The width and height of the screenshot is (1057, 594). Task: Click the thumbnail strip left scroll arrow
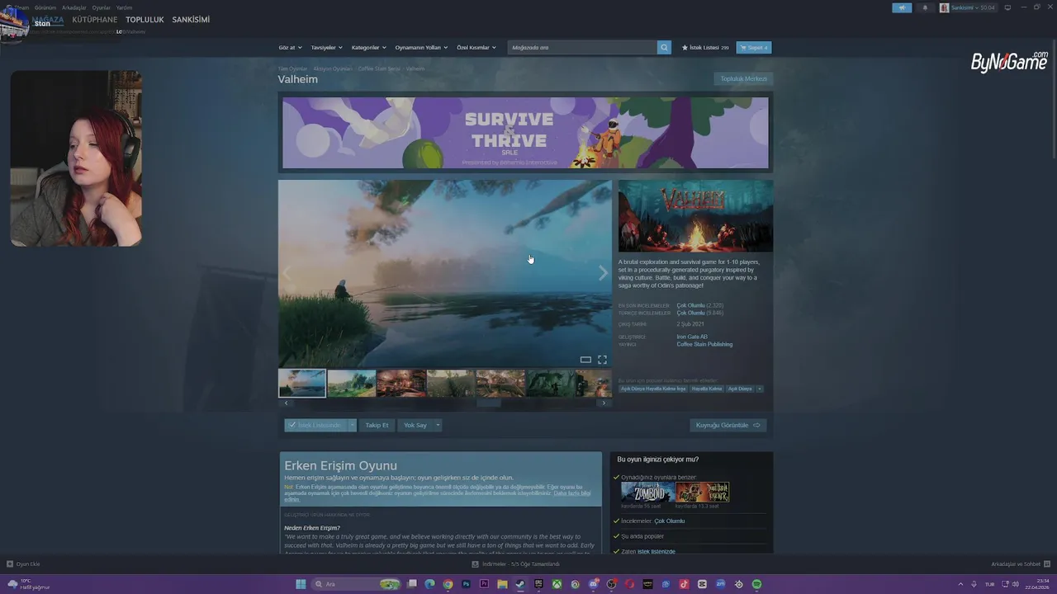click(286, 403)
